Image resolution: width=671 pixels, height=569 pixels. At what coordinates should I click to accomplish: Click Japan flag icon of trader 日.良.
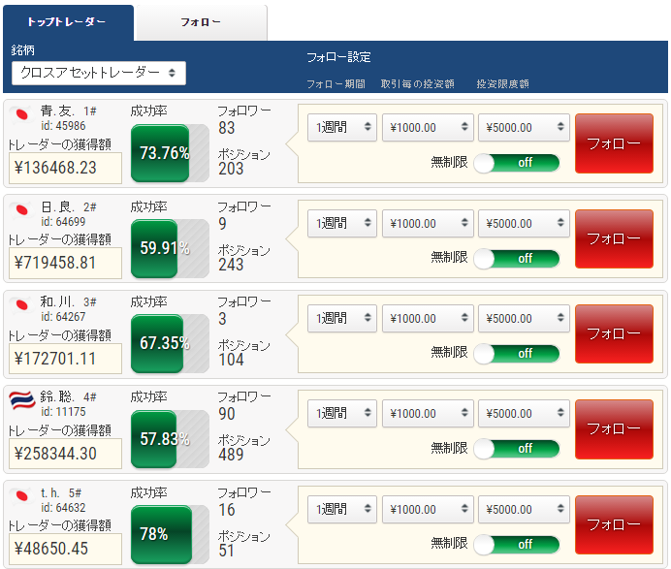[21, 210]
